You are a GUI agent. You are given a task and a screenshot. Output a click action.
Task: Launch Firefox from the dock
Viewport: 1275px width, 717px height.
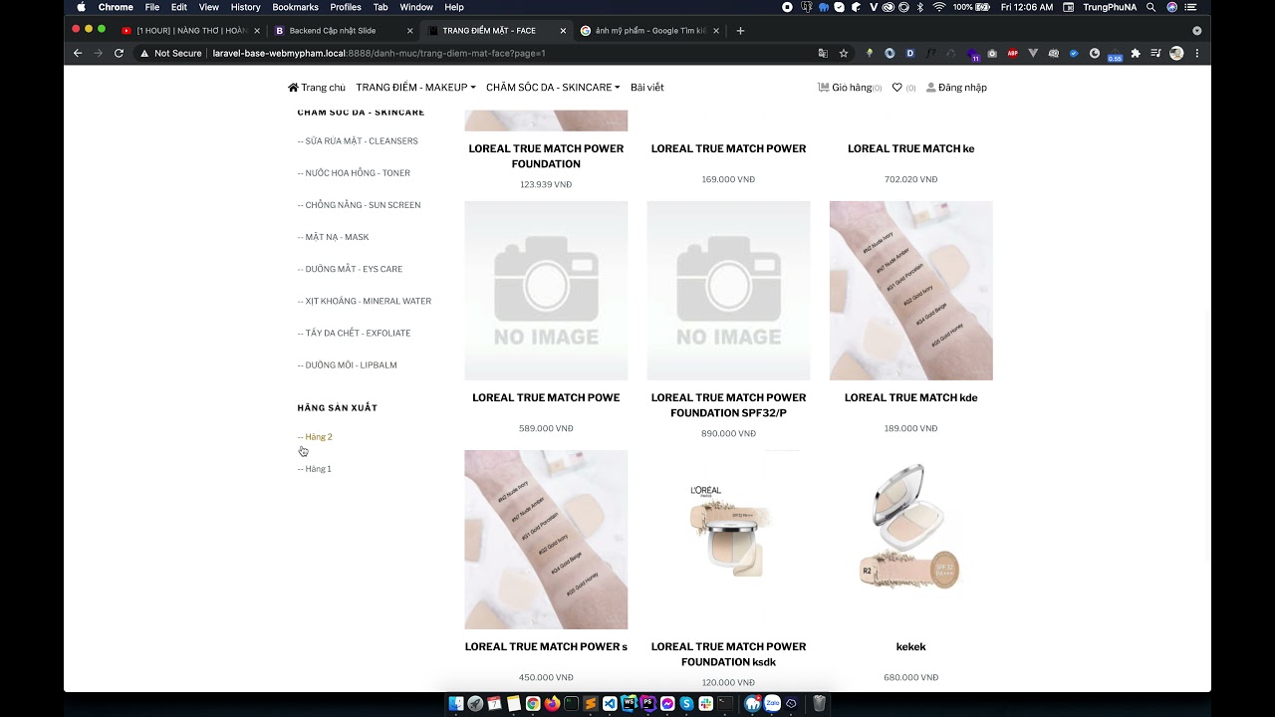point(552,703)
